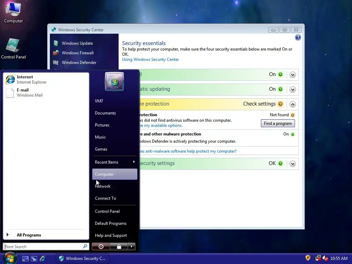This screenshot has width=352, height=264.
Task: Open Documents from Start menu
Action: point(115,113)
